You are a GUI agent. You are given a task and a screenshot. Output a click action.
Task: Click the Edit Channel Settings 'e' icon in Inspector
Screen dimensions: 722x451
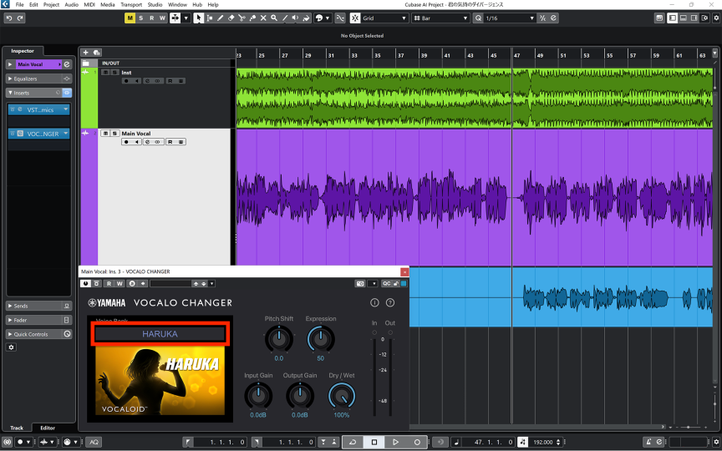(x=67, y=64)
